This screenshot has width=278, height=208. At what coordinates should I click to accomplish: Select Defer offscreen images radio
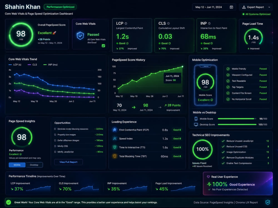pyautogui.click(x=55, y=140)
